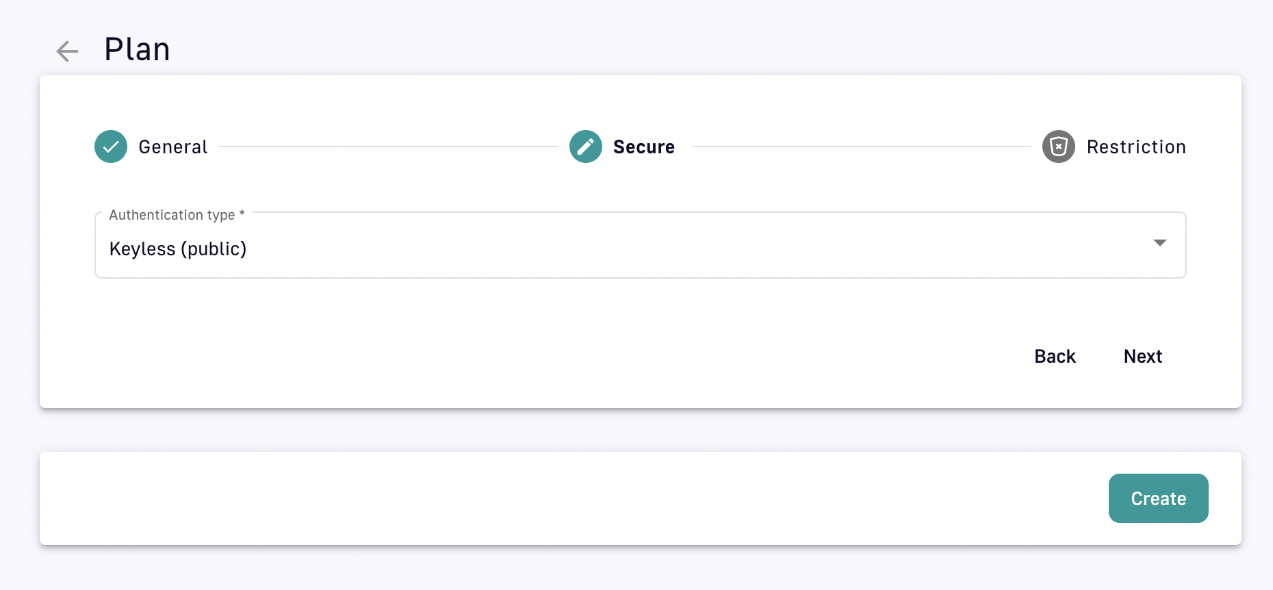Click the Secure step pencil icon
This screenshot has height=590, width=1273.
tap(586, 146)
